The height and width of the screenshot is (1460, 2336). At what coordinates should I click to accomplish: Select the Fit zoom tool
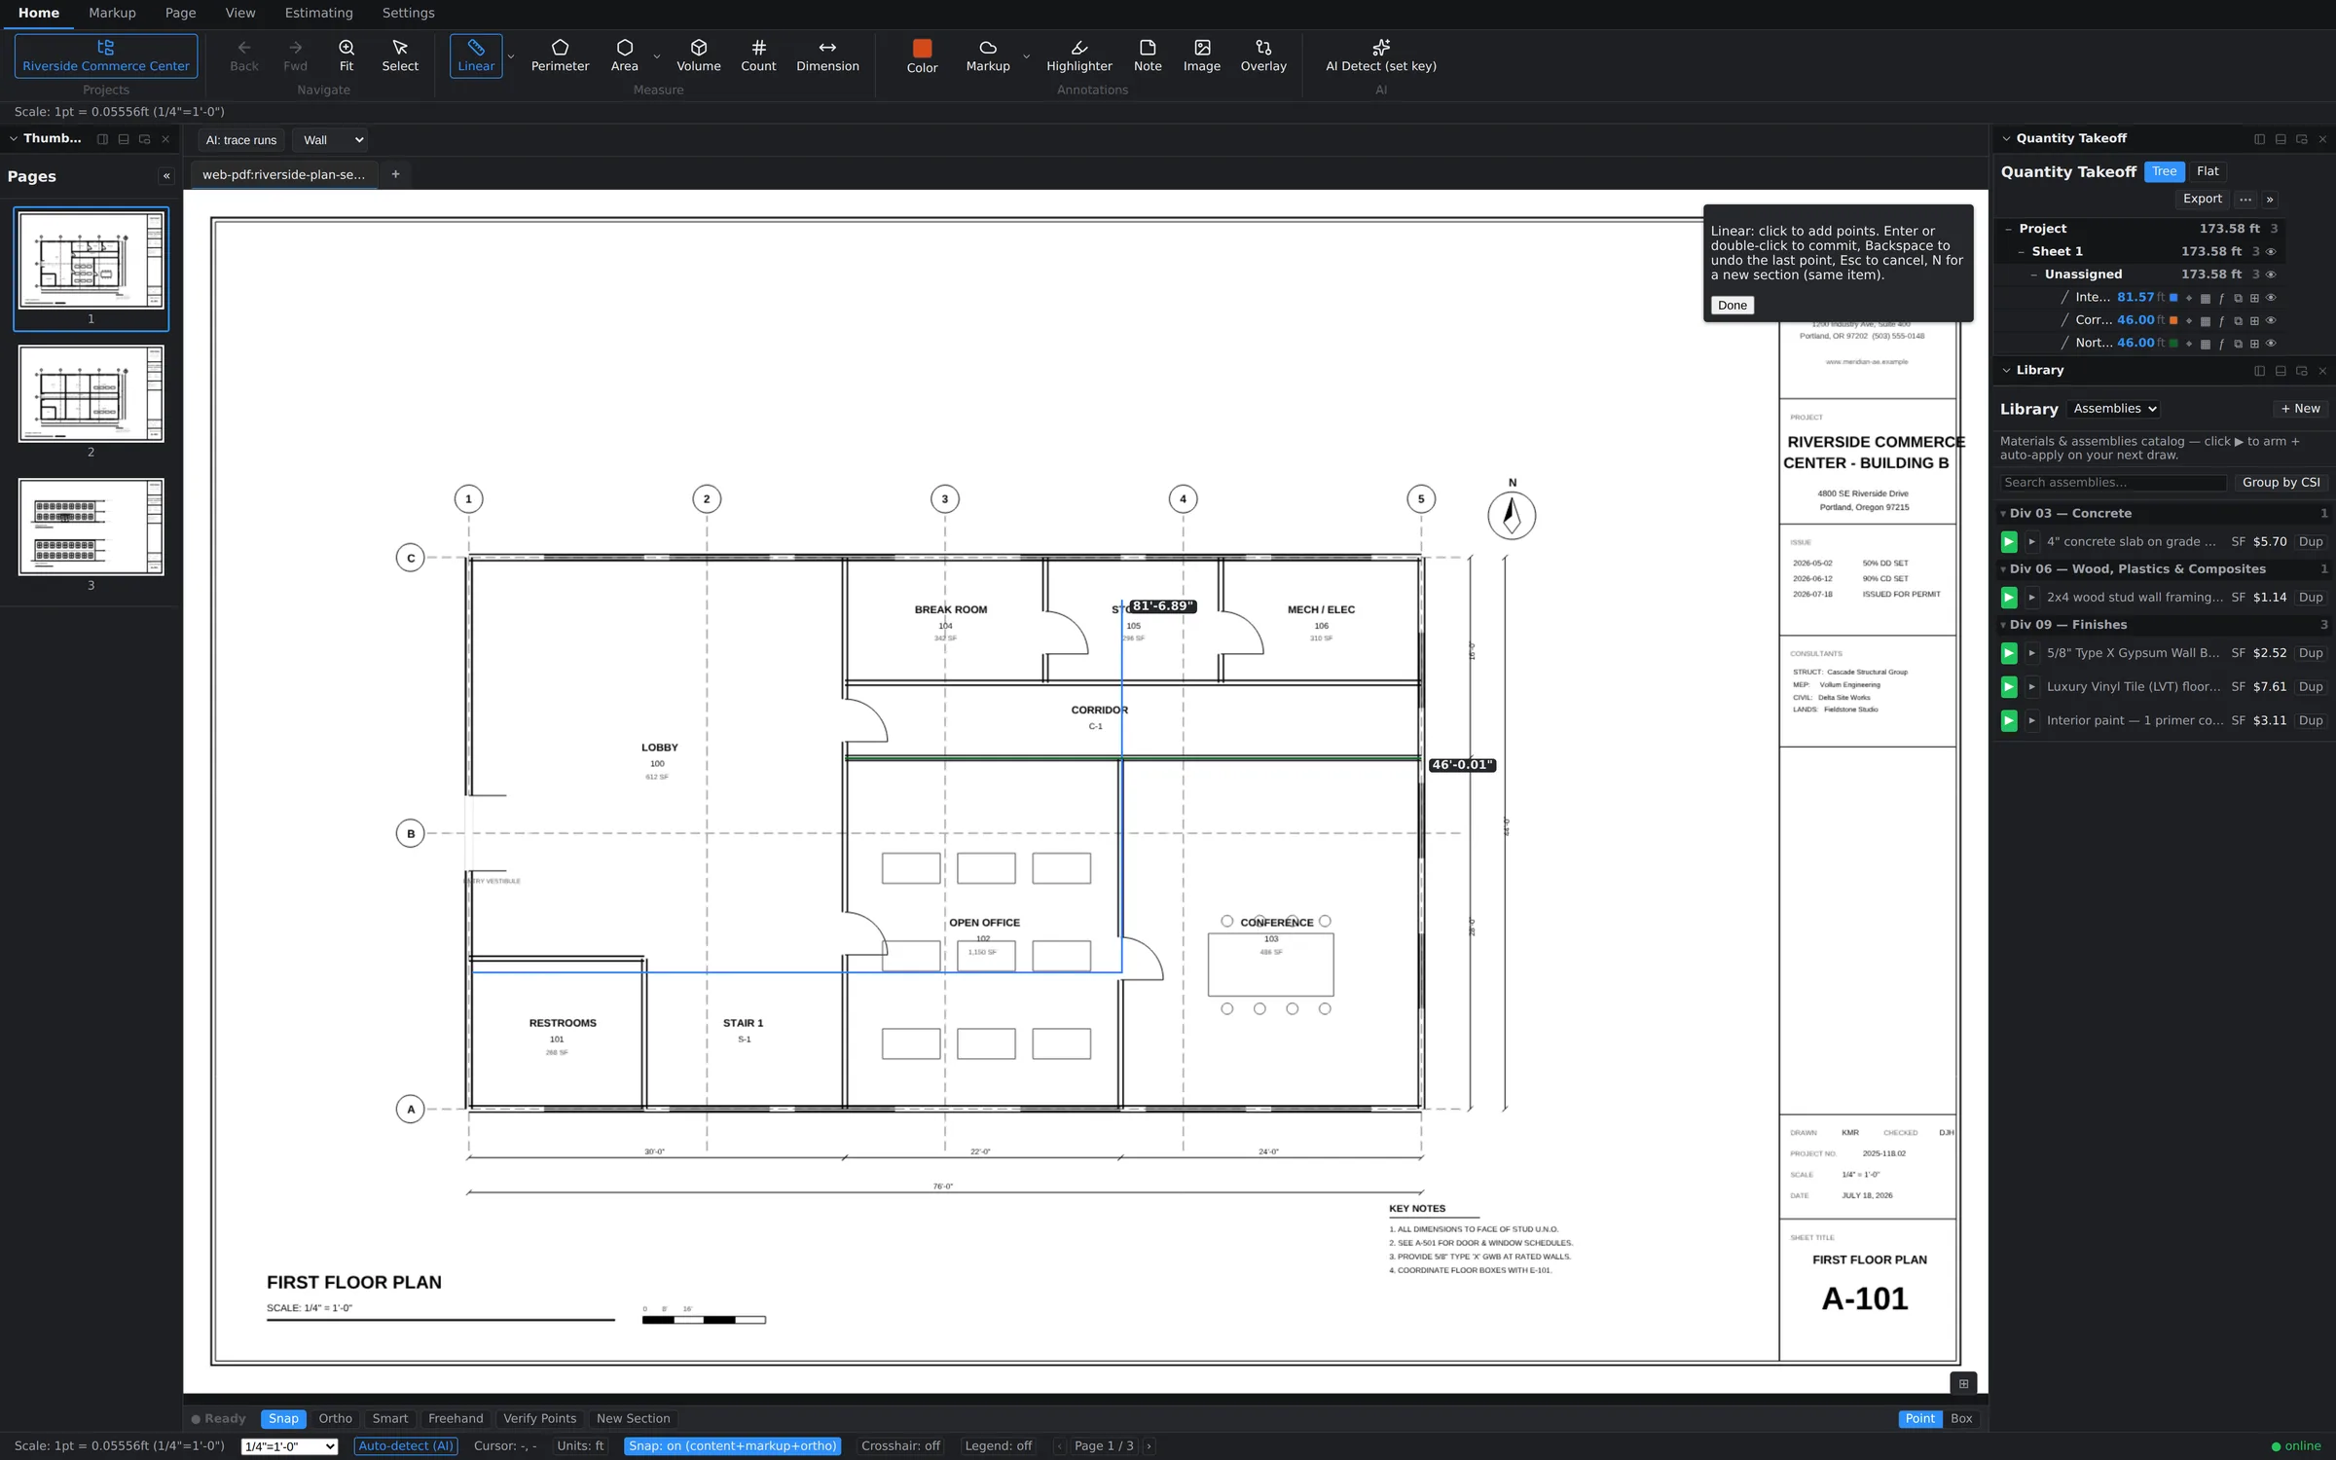click(347, 56)
